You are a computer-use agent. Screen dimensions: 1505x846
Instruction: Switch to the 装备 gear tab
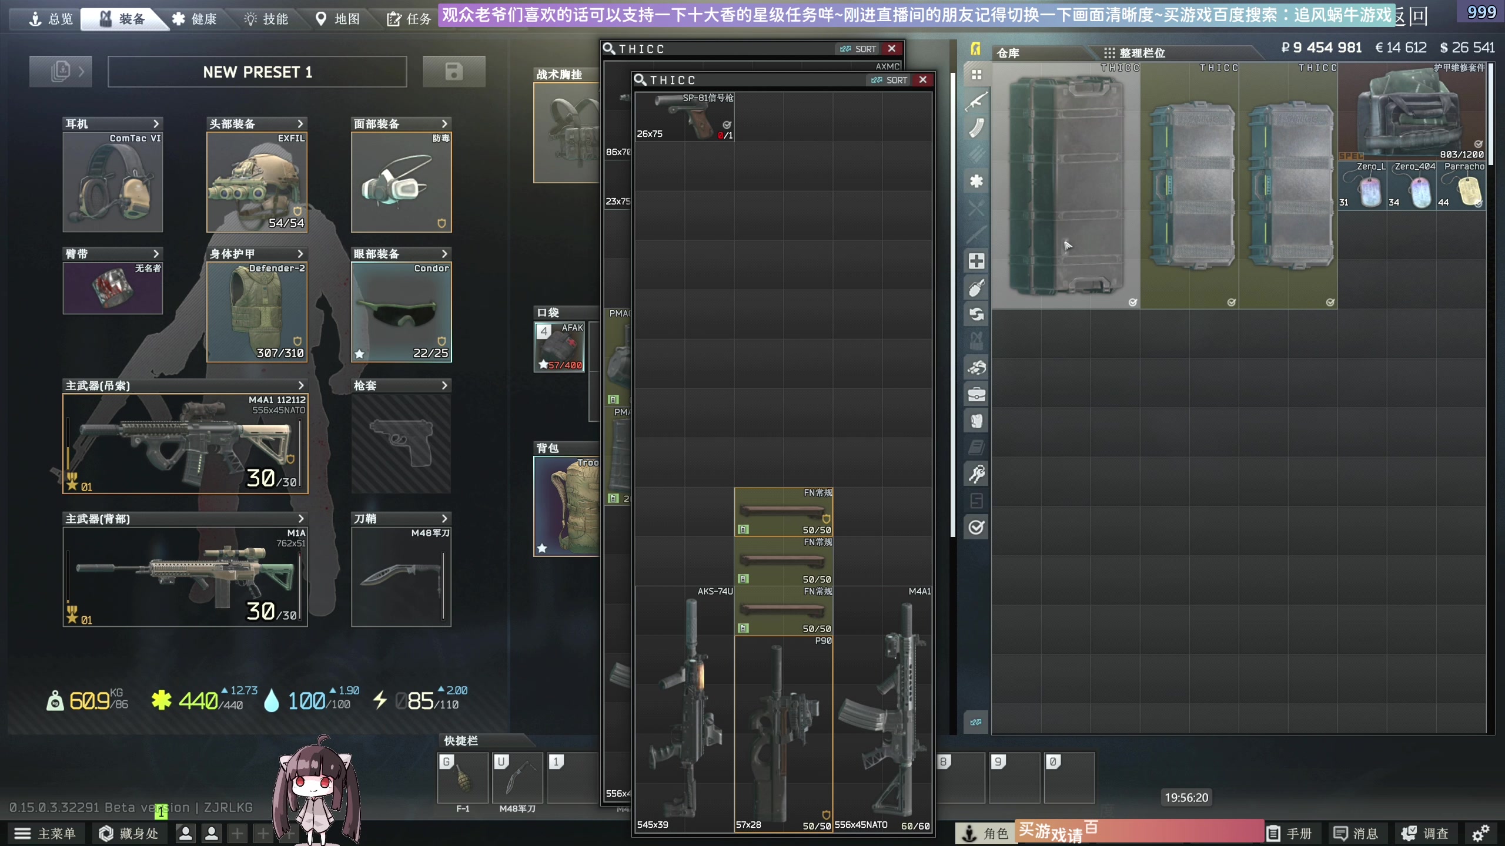(123, 19)
